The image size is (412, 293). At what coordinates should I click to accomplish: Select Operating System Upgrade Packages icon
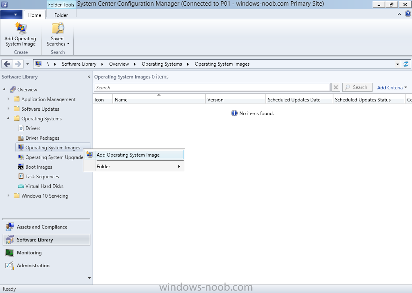click(x=21, y=157)
